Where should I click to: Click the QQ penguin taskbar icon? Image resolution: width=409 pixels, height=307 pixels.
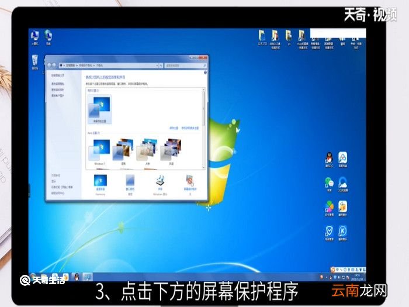[77, 277]
